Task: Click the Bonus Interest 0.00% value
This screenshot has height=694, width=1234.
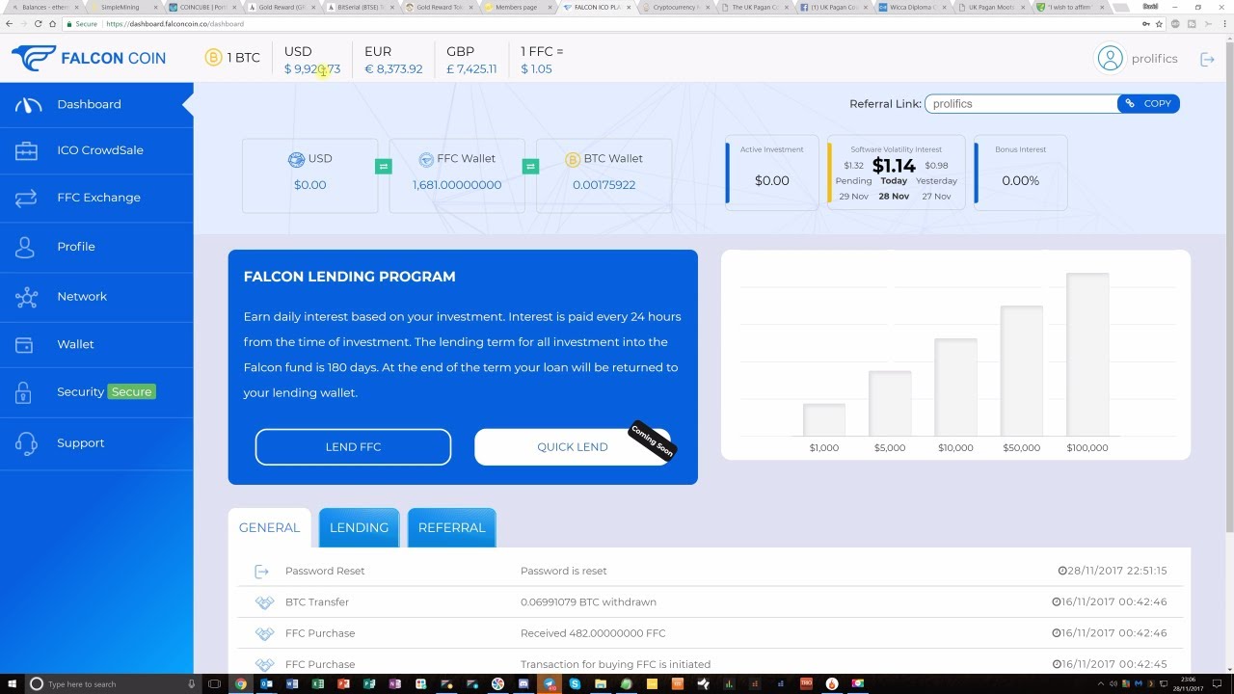Action: [x=1021, y=180]
